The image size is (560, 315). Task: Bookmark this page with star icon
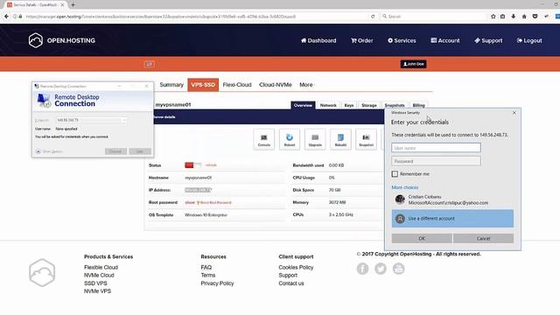[493, 17]
